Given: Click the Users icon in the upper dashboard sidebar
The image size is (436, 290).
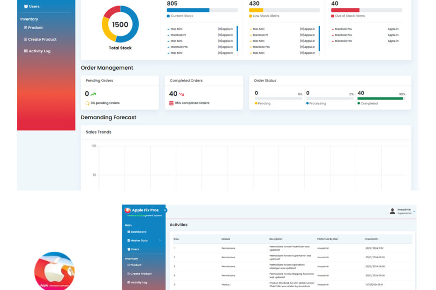Looking at the screenshot, I should [26, 7].
